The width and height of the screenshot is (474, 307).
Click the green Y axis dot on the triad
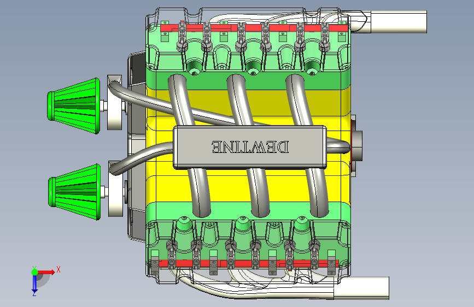click(x=34, y=272)
